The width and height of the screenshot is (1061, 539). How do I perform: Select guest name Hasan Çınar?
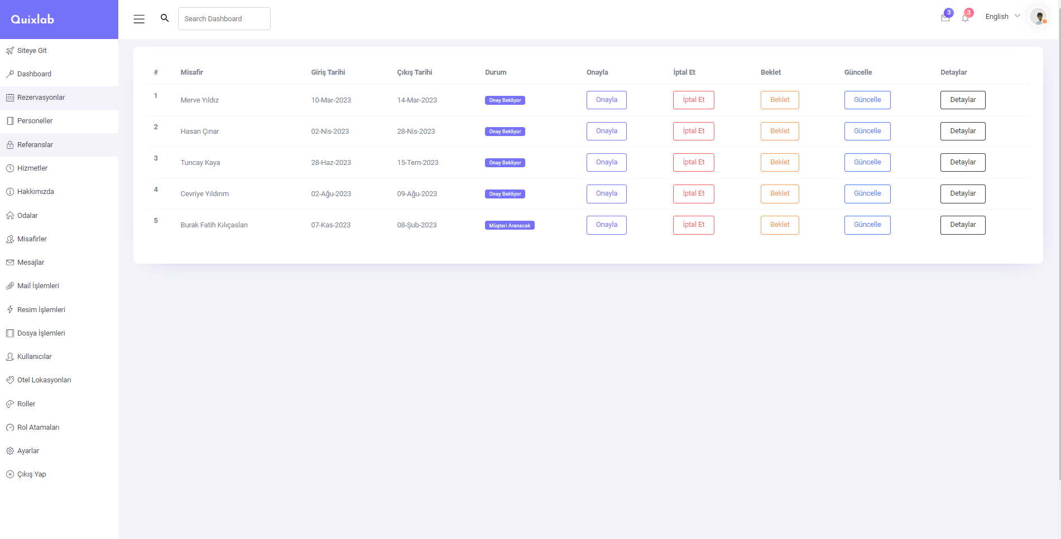[200, 132]
